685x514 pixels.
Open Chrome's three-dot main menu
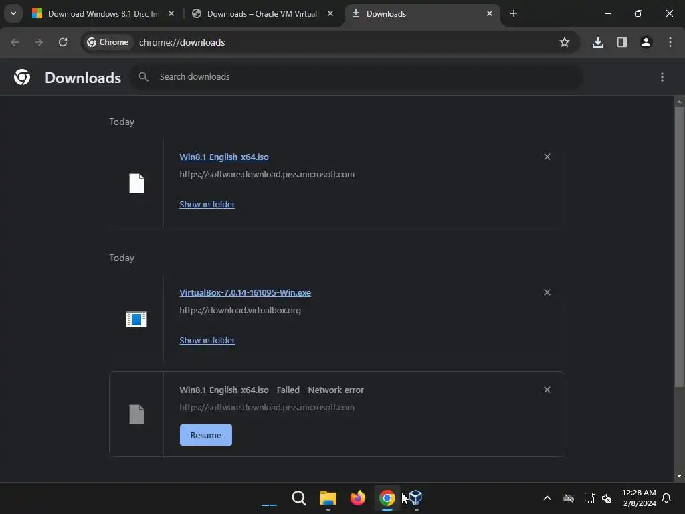[x=670, y=42]
